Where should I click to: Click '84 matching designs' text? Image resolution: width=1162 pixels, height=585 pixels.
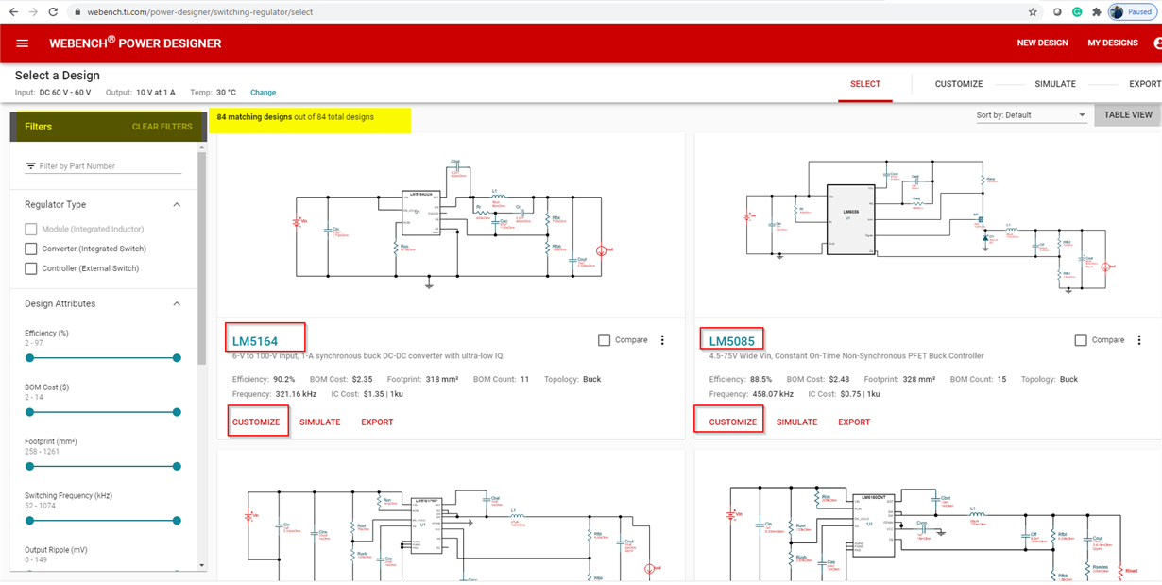(254, 117)
